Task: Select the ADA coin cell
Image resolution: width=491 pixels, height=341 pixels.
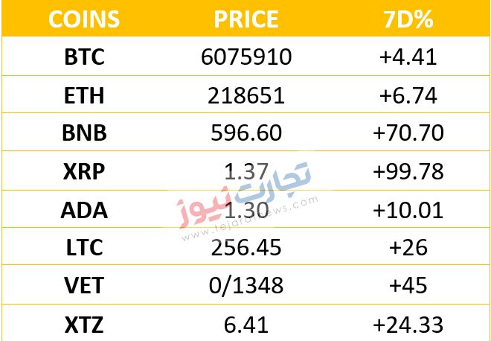Action: coord(84,210)
